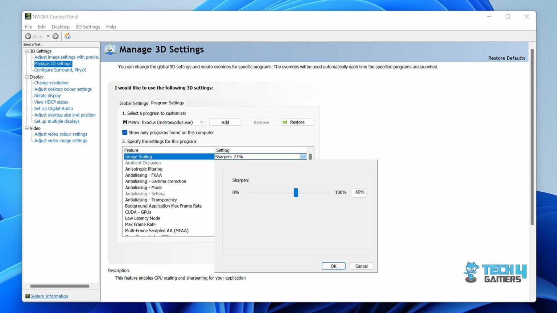The width and height of the screenshot is (557, 313).
Task: Toggle Show only programs found checkbox
Action: click(125, 133)
